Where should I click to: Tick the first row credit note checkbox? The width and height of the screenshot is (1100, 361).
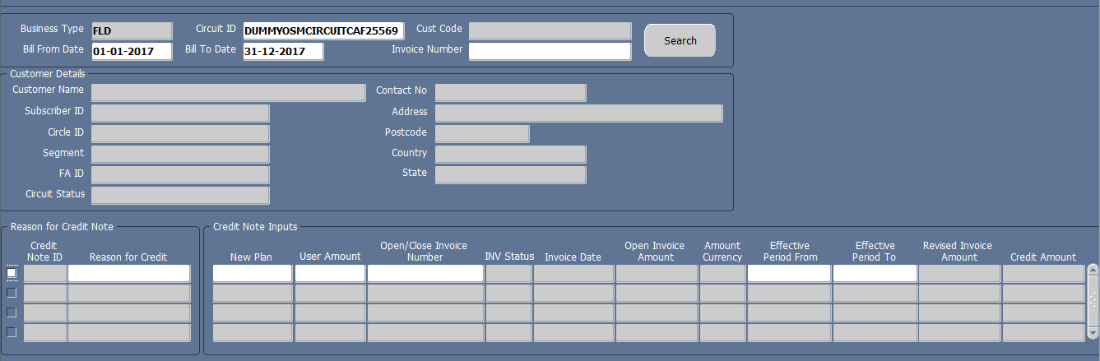tap(12, 273)
